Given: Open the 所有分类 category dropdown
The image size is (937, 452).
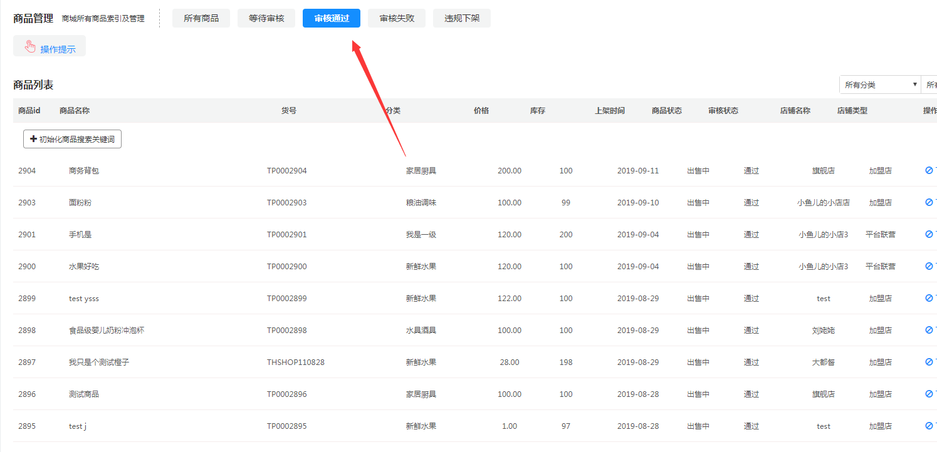Looking at the screenshot, I should 879,85.
